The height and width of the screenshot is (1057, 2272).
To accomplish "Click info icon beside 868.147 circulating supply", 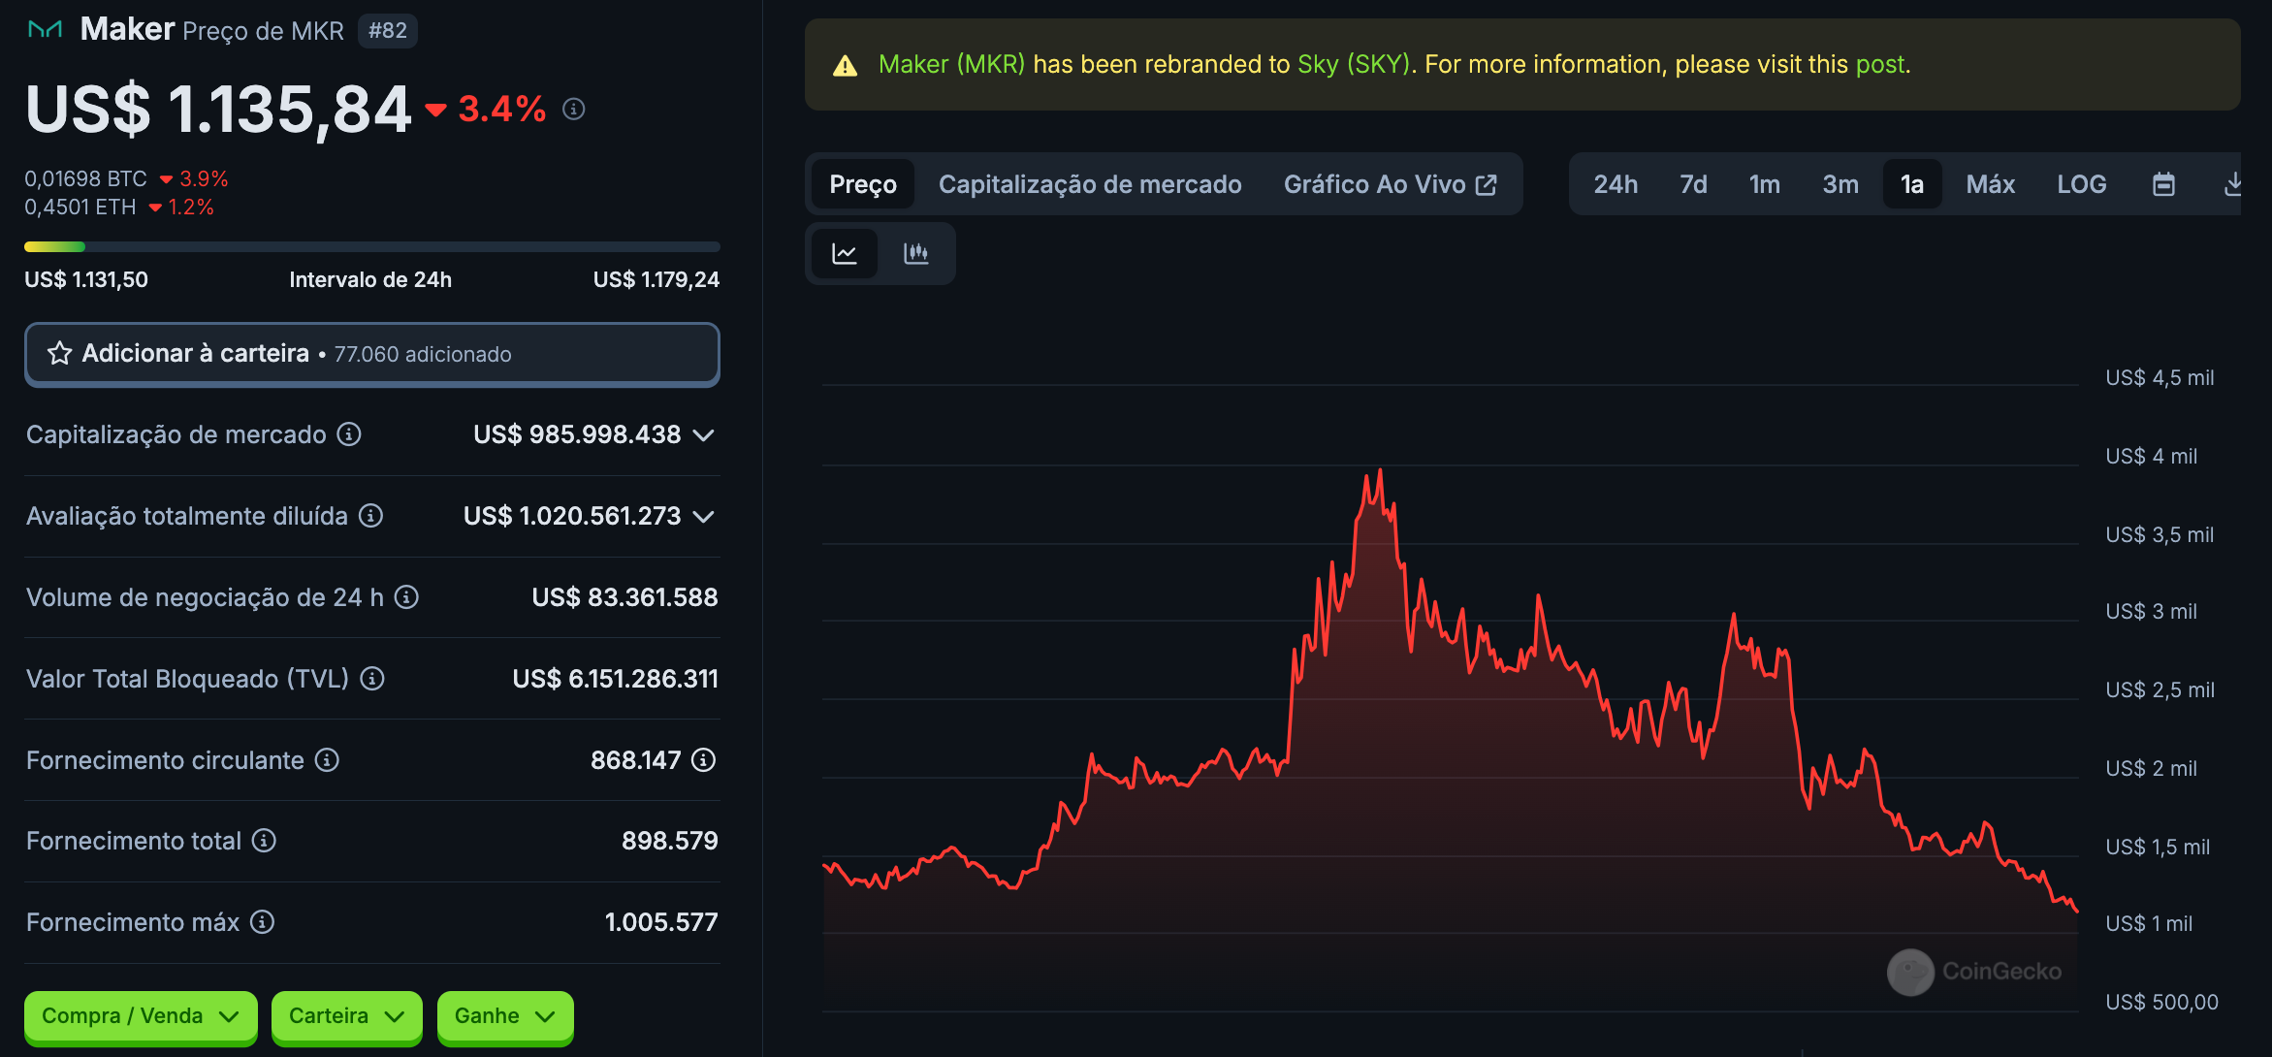I will pyautogui.click(x=704, y=760).
